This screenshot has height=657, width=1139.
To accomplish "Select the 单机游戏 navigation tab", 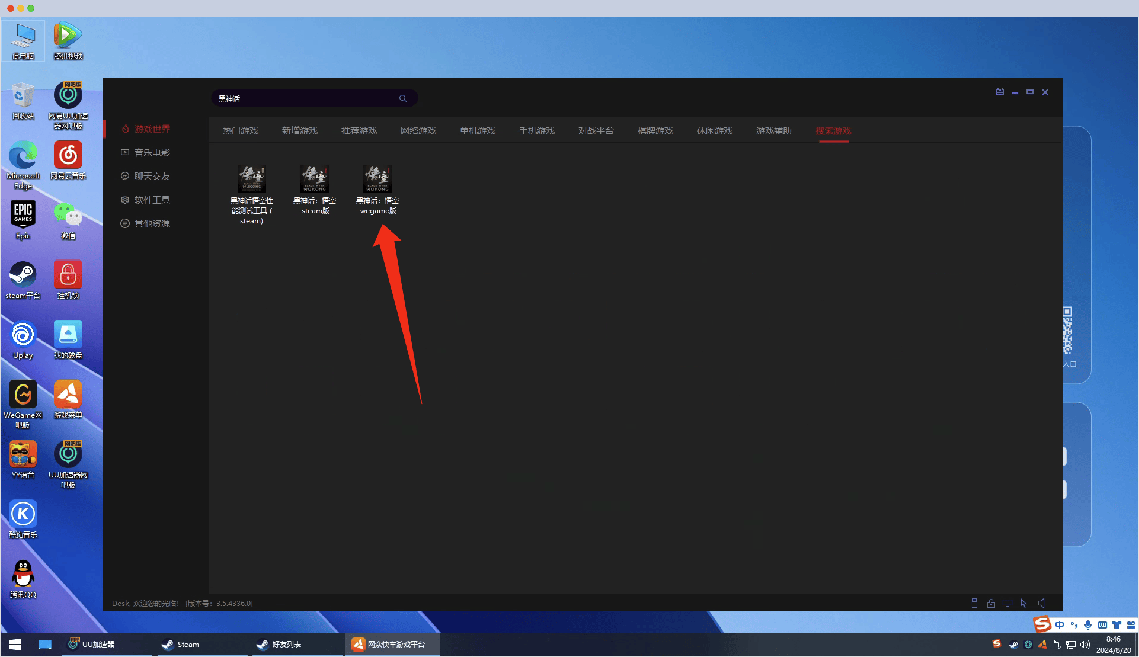I will (x=477, y=130).
